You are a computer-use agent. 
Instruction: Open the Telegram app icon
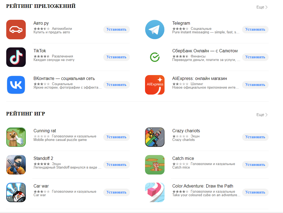(155, 30)
